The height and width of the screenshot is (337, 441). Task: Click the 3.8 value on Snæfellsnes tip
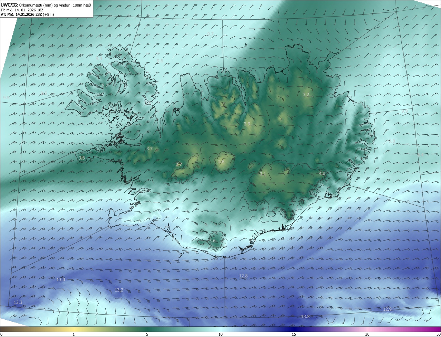click(x=82, y=158)
